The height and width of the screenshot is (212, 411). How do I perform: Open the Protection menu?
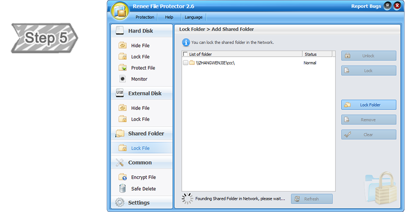pos(145,17)
